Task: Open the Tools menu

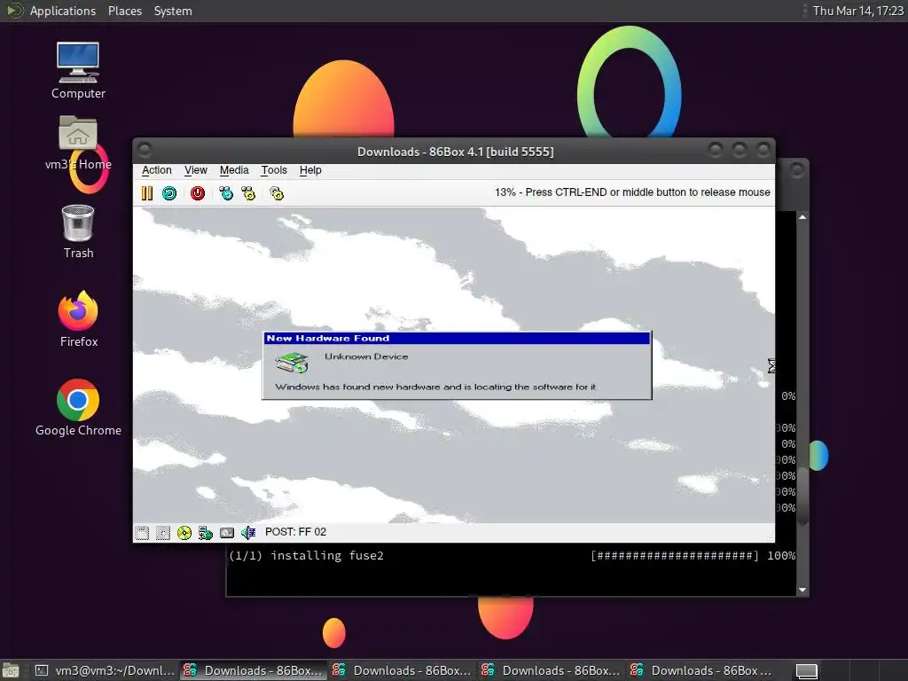Action: point(274,170)
